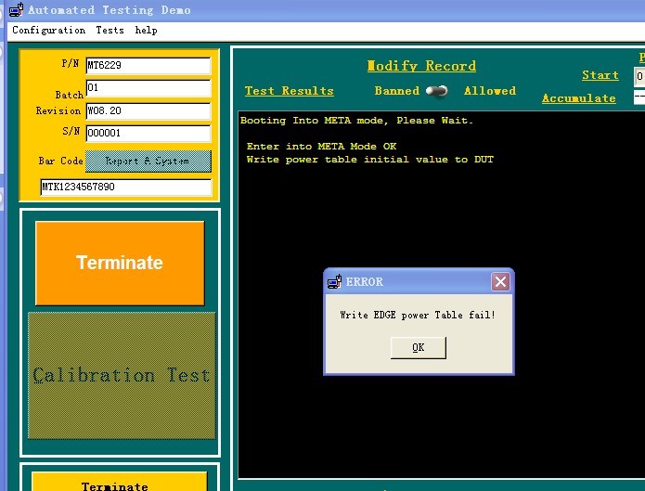Image resolution: width=645 pixels, height=491 pixels.
Task: Click the S/N field 000001
Action: (148, 134)
